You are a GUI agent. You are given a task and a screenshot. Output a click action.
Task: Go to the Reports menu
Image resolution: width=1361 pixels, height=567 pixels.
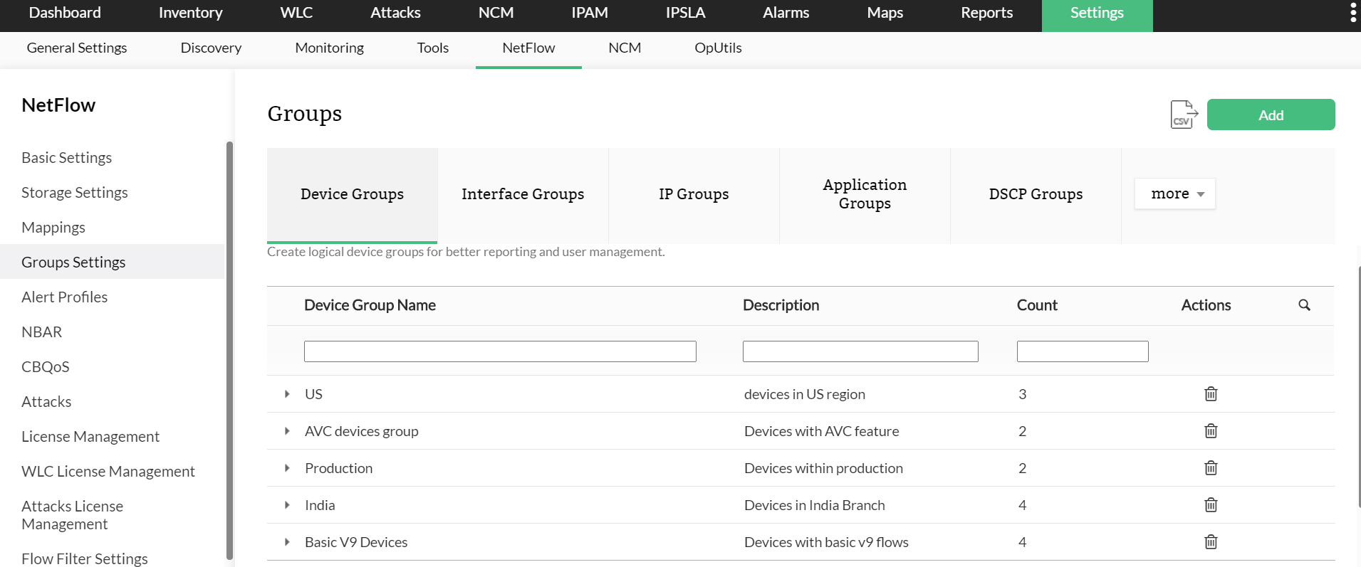click(x=986, y=13)
